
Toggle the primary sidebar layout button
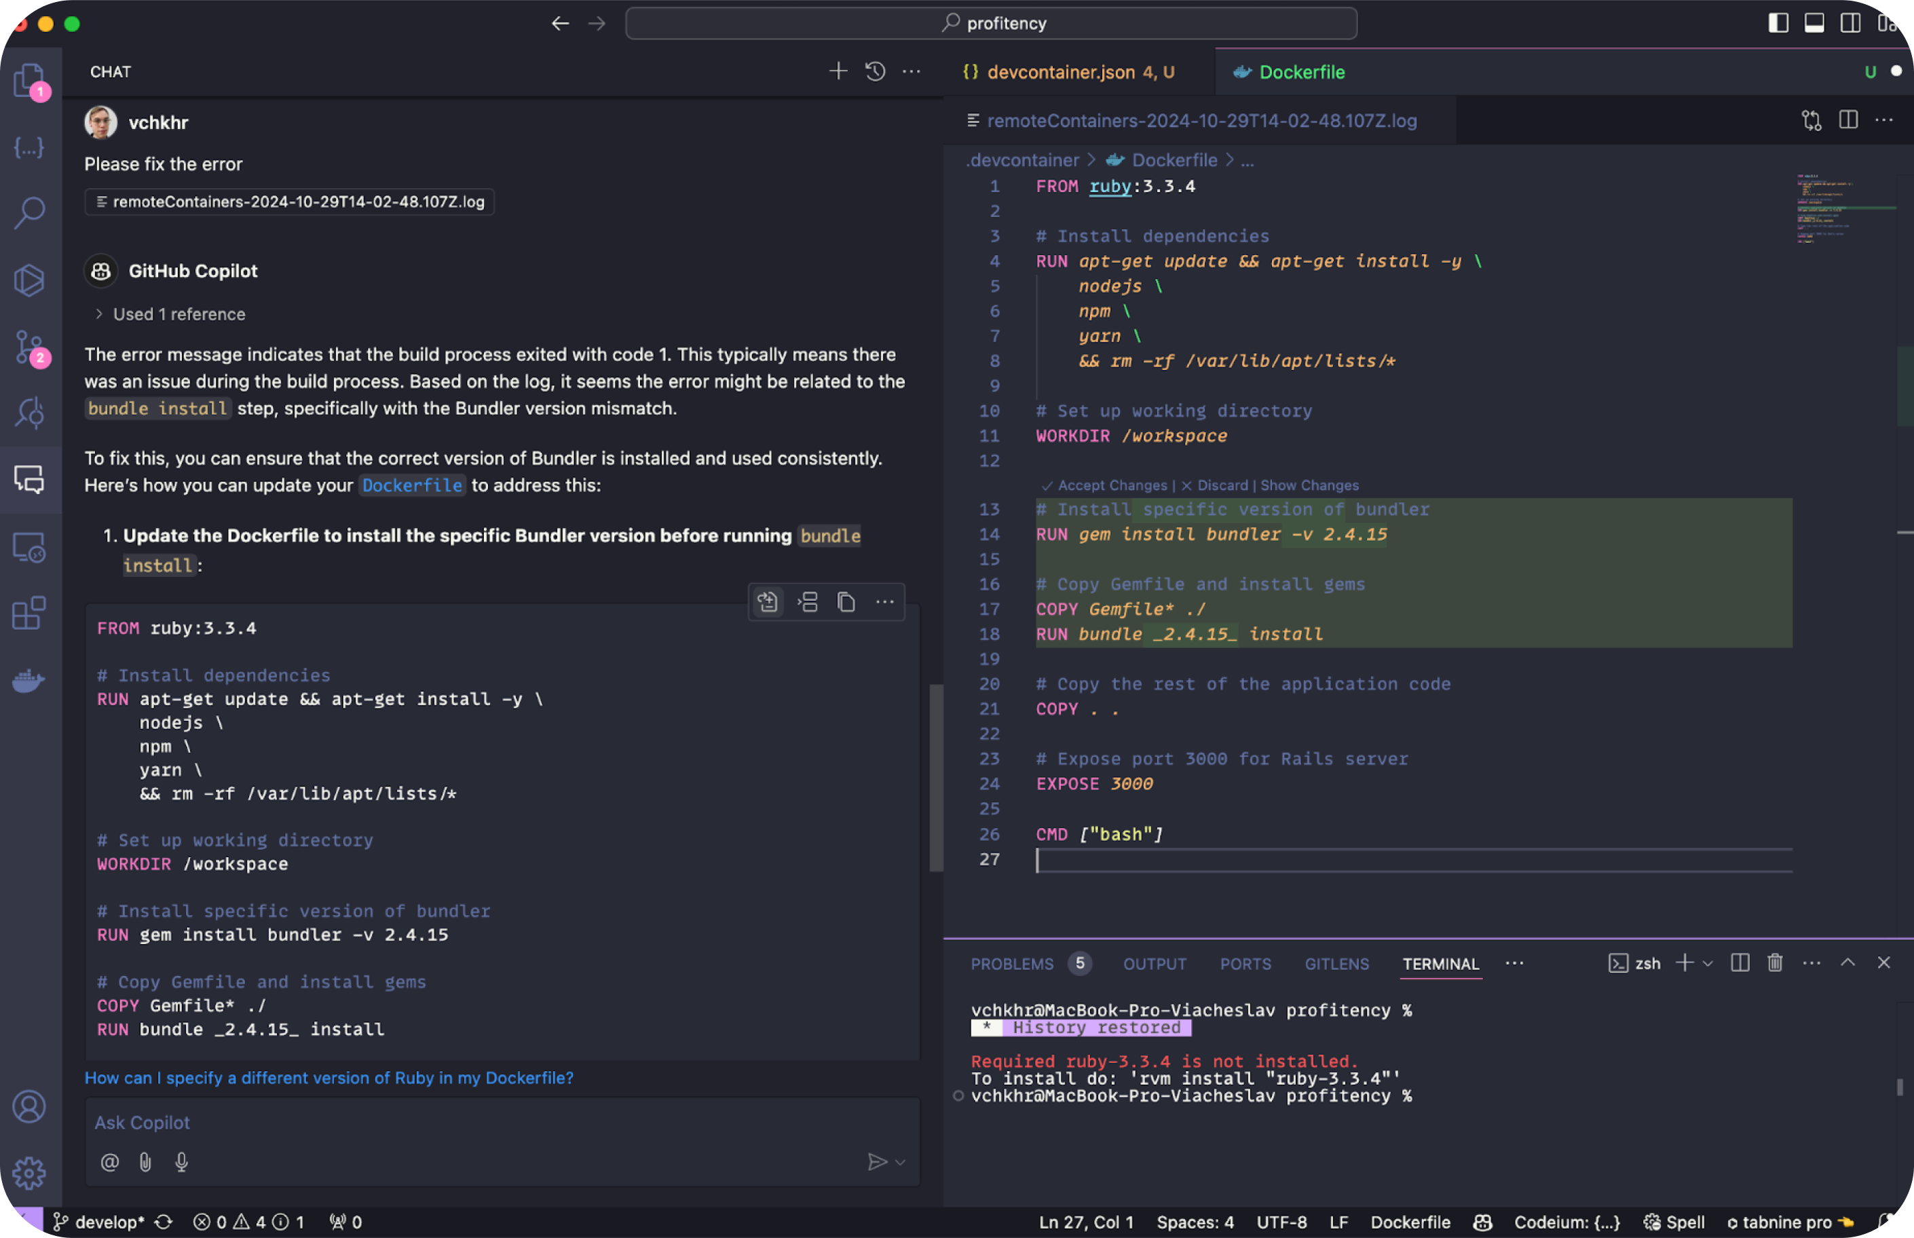1778,23
